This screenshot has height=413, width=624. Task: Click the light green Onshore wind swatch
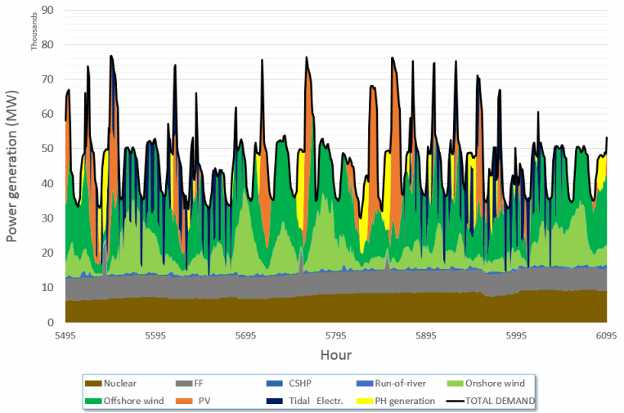tap(455, 383)
